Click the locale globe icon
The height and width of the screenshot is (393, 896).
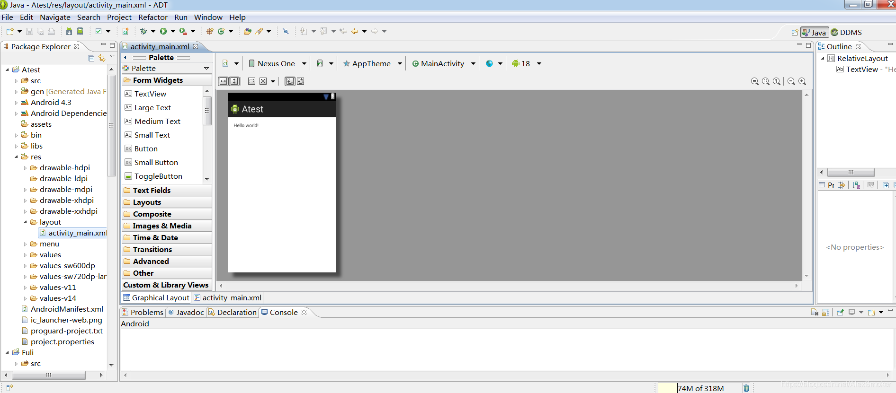coord(489,63)
